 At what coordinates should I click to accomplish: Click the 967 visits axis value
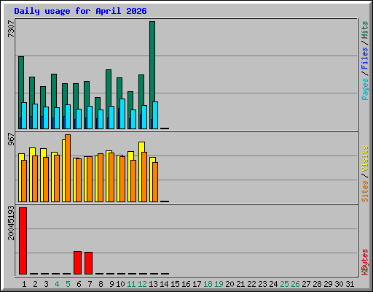coord(11,139)
